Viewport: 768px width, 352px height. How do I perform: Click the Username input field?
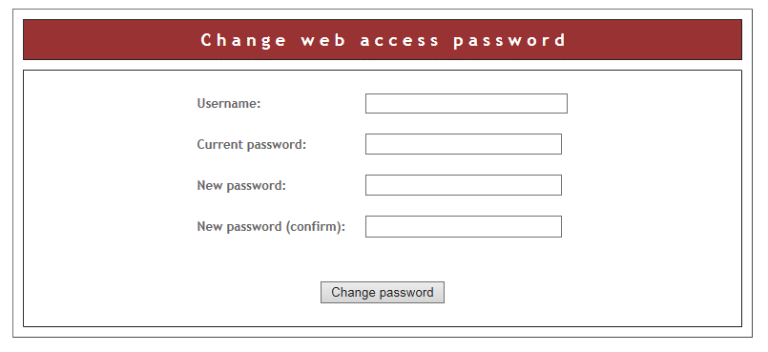tap(467, 103)
